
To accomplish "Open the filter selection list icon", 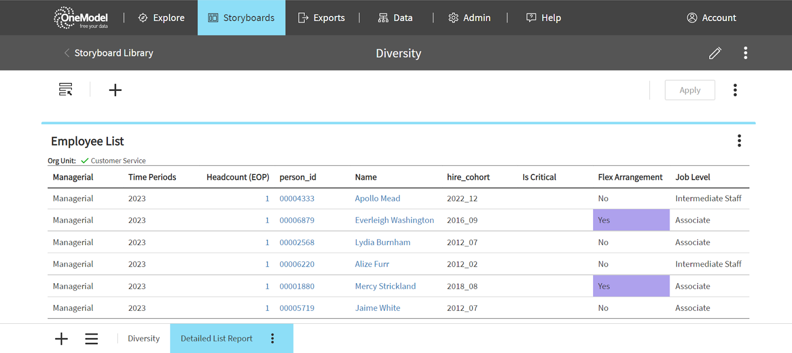I will coord(65,90).
